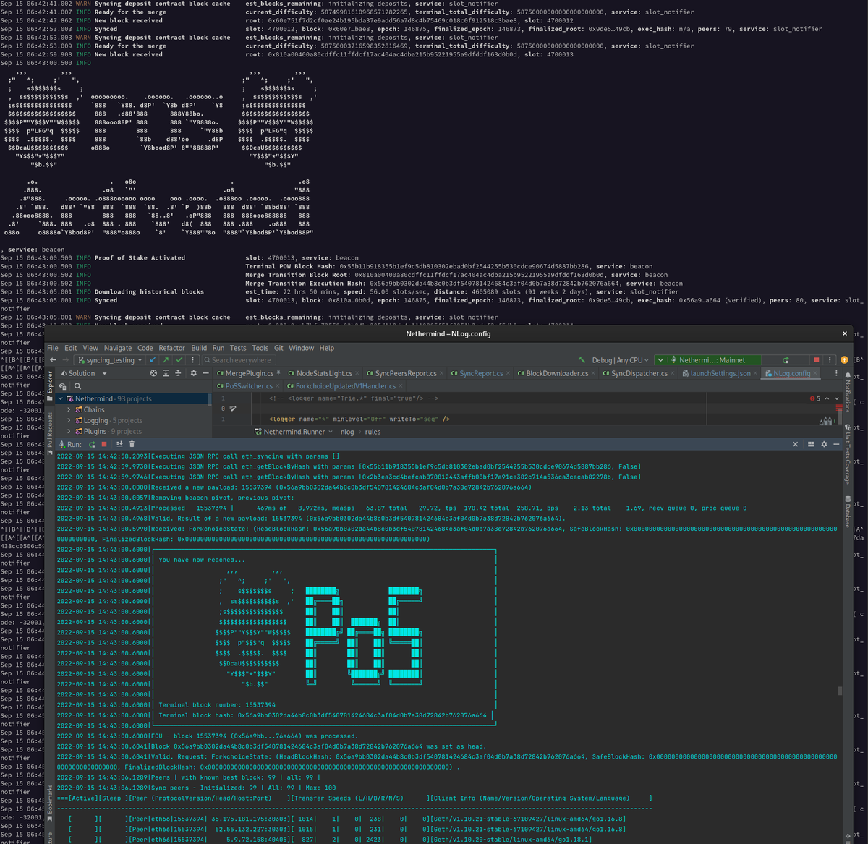This screenshot has height=844, width=868.
Task: Click the Search everywhere field
Action: point(239,360)
